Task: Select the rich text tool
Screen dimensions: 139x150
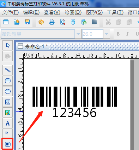Action: 8,133
